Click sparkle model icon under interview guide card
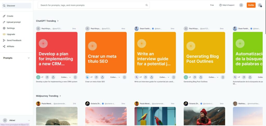Image resolution: width=266 pixels, height=126 pixels. (x=137, y=77)
